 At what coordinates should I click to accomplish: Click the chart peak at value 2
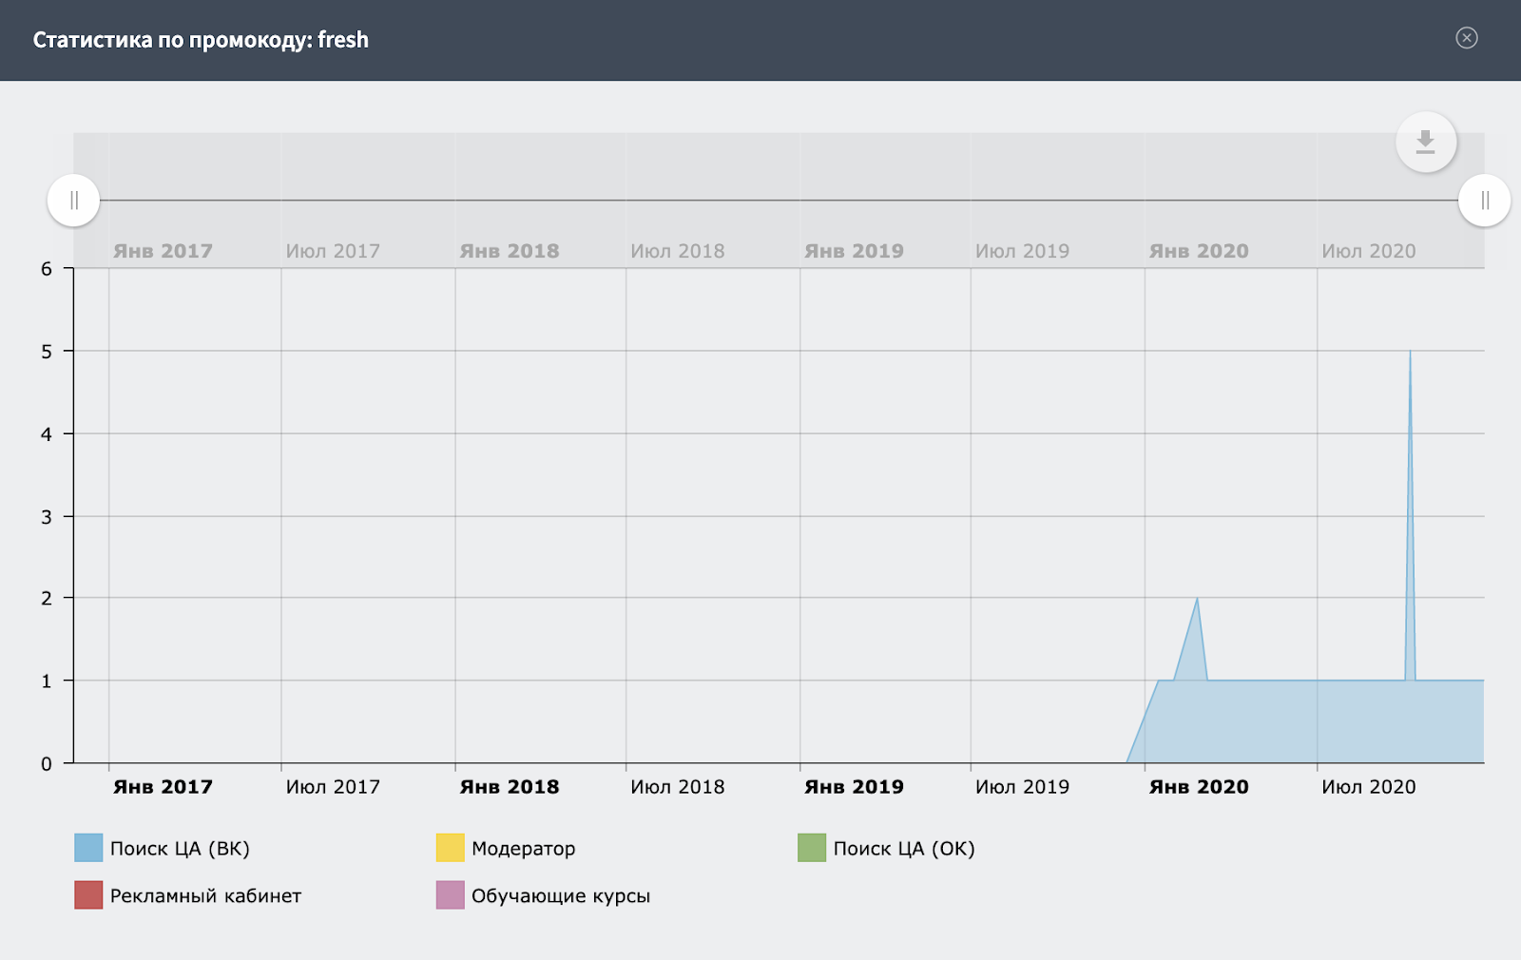click(1197, 598)
